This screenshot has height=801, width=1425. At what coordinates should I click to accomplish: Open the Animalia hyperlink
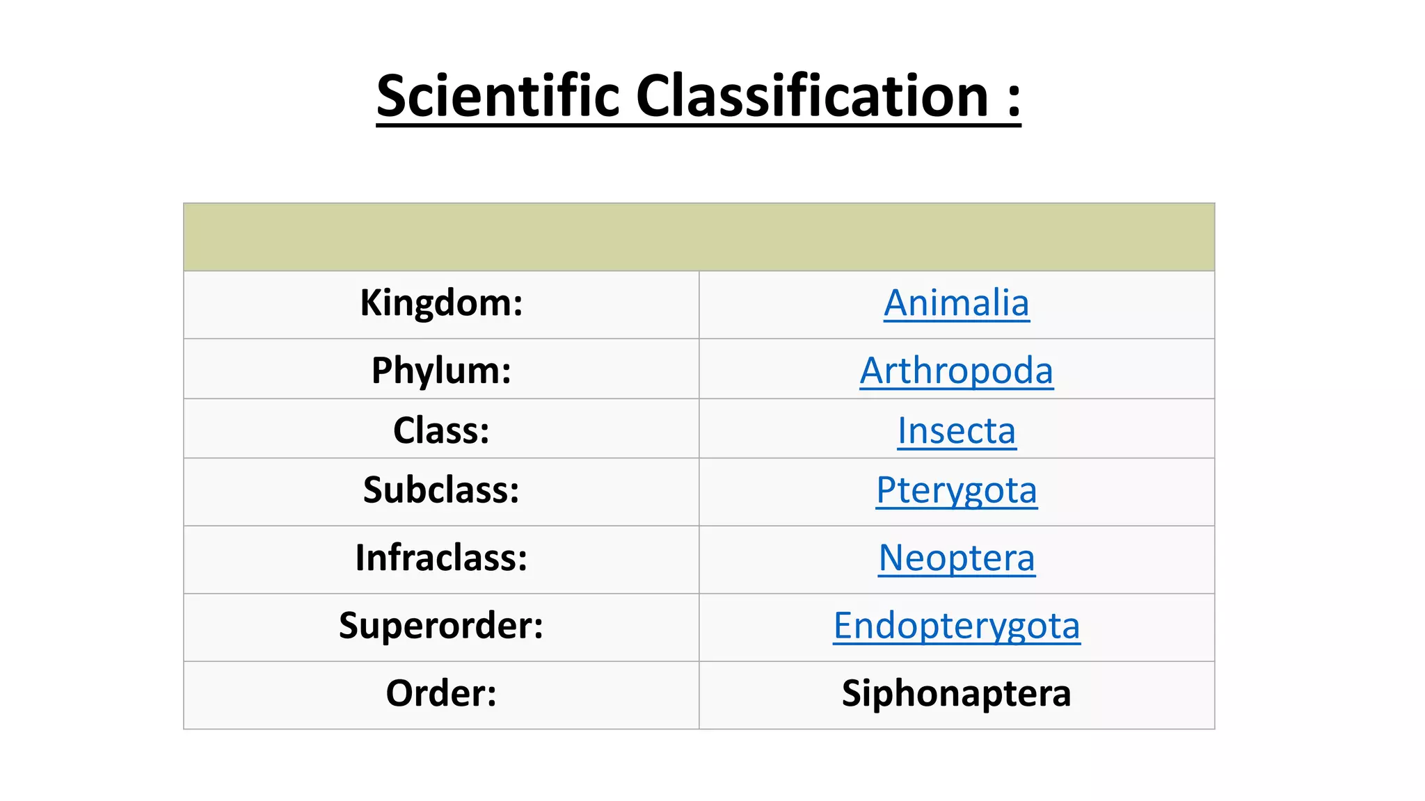(956, 303)
